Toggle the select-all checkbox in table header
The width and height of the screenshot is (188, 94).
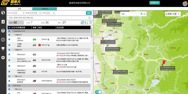coord(9,28)
